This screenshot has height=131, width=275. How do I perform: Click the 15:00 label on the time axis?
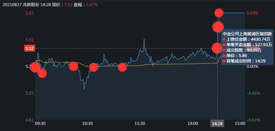coord(240,124)
